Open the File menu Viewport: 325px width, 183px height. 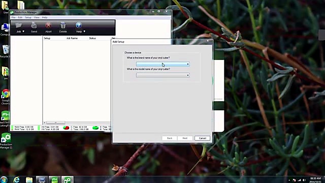click(14, 17)
